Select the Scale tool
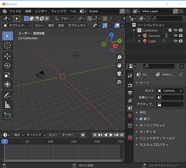The height and width of the screenshot is (168, 186). [x=7, y=75]
